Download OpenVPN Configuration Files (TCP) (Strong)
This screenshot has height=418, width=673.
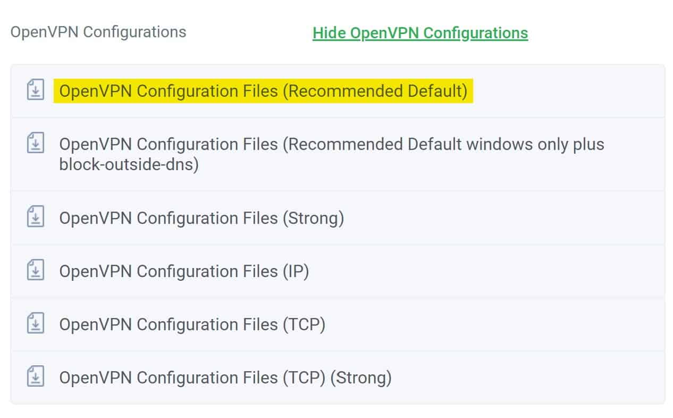pos(225,378)
